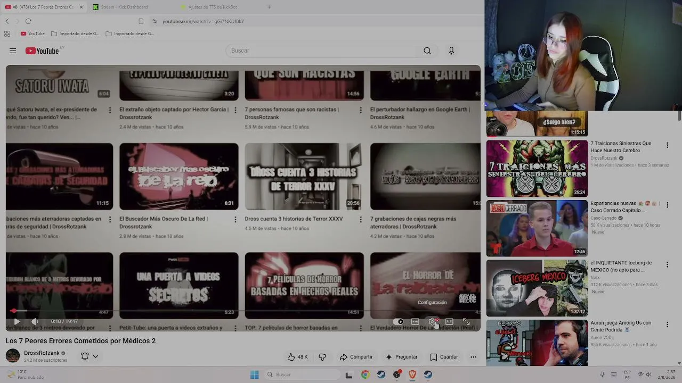Click the Preguntar button
Screen dimensions: 682x383
[401, 357]
